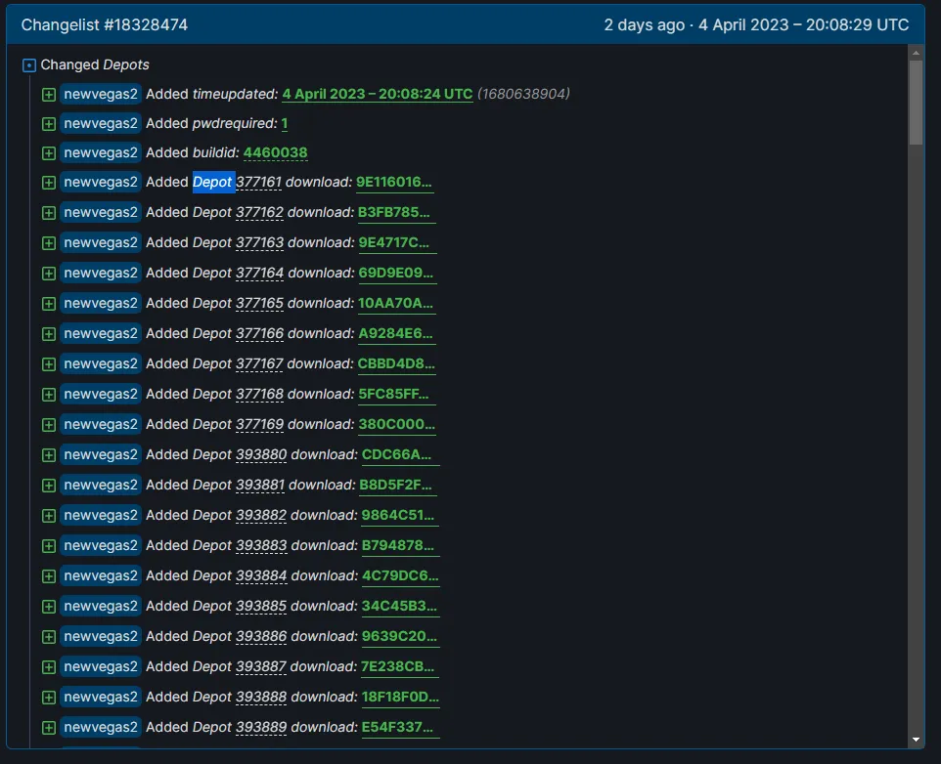Open manifest link 7E238CB…
The image size is (941, 764).
click(x=399, y=666)
